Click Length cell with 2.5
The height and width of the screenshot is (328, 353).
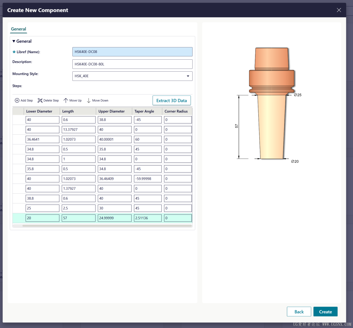(x=79, y=208)
